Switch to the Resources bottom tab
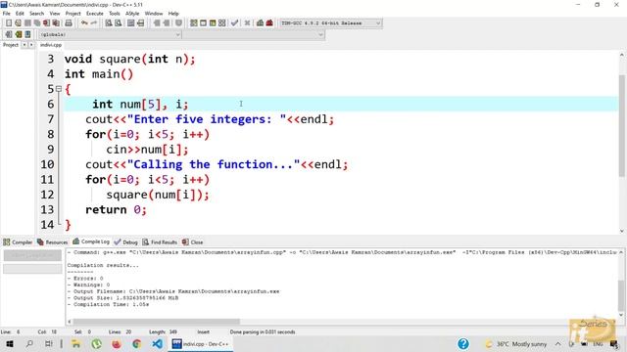 click(x=52, y=242)
